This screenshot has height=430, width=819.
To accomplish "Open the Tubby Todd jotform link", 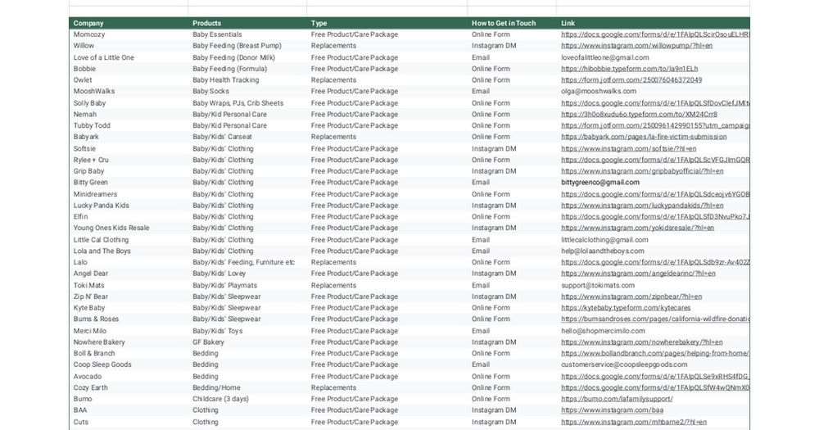I will pos(655,126).
